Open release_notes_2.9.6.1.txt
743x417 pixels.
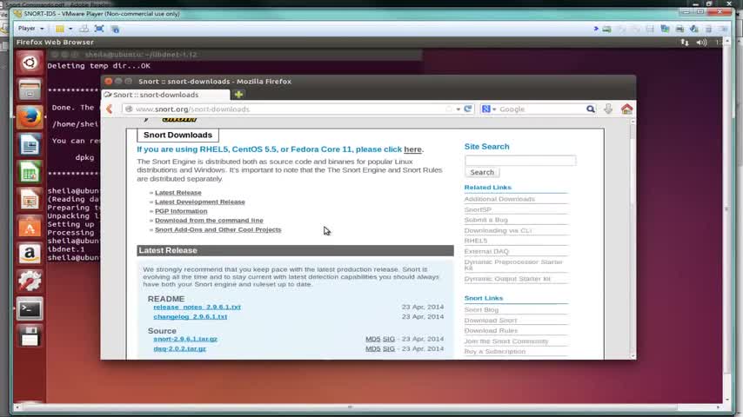click(x=197, y=307)
